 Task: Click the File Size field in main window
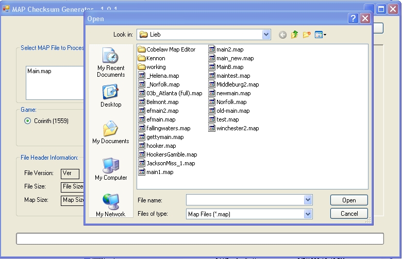[x=72, y=187]
